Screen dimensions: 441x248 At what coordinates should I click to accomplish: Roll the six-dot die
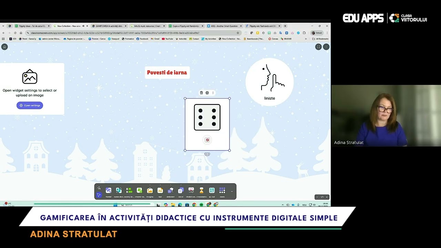(207, 117)
